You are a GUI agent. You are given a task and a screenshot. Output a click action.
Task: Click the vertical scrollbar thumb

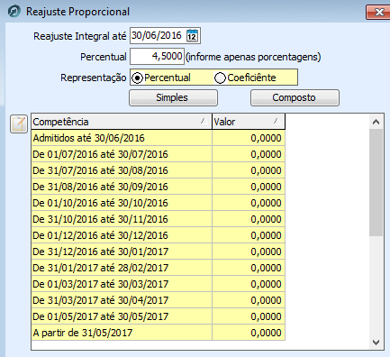pos(376,183)
